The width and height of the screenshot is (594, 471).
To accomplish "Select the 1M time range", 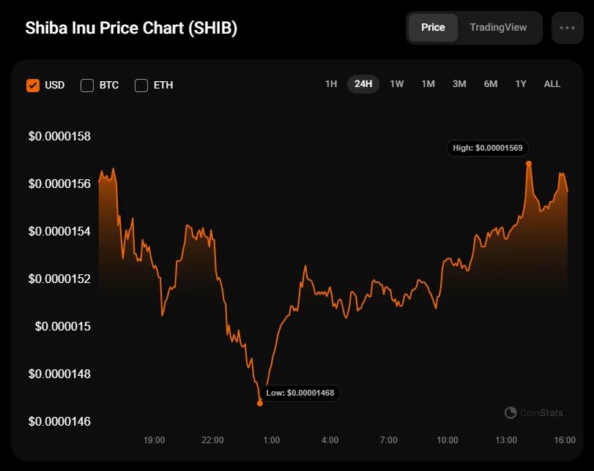I will coord(428,84).
